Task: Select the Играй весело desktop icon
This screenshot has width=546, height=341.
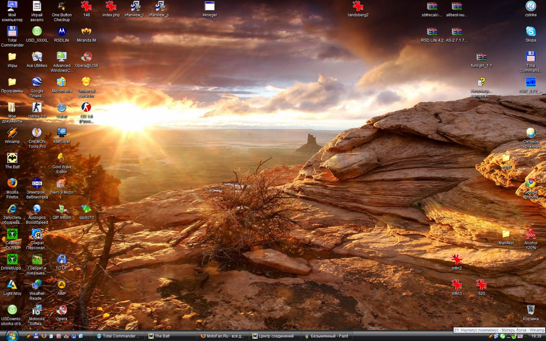Action: coord(37,11)
